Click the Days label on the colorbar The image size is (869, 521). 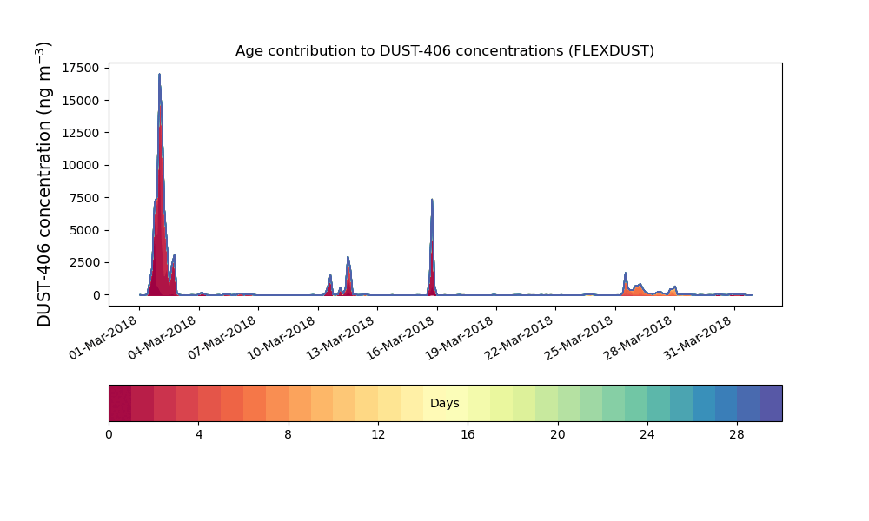pyautogui.click(x=444, y=404)
